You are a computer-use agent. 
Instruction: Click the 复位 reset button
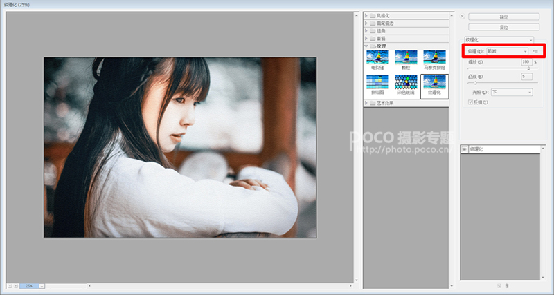[504, 27]
